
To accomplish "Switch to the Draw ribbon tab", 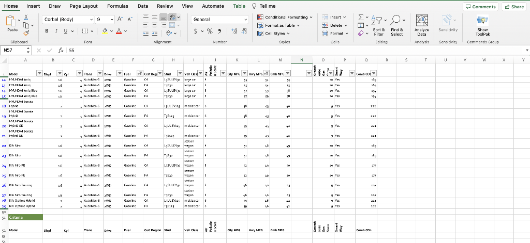I will [55, 6].
